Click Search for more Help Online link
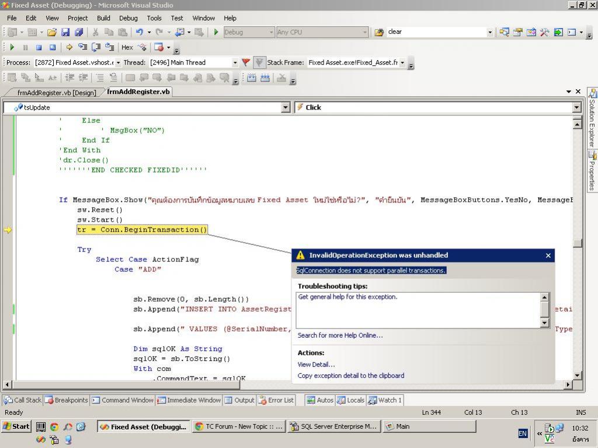Image resolution: width=598 pixels, height=448 pixels. [x=340, y=335]
